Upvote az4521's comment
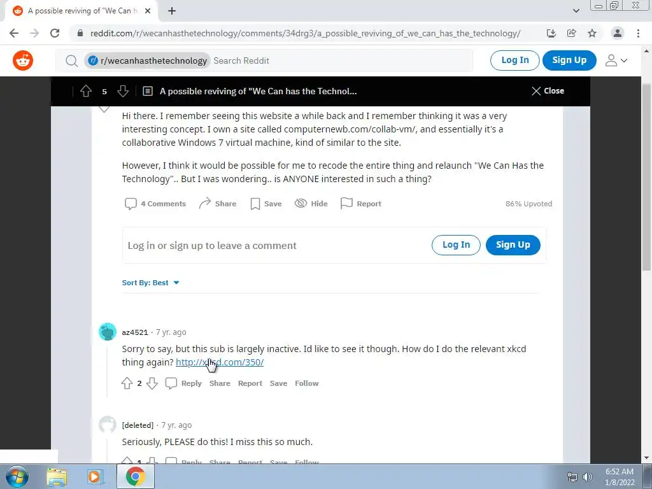 (x=127, y=383)
